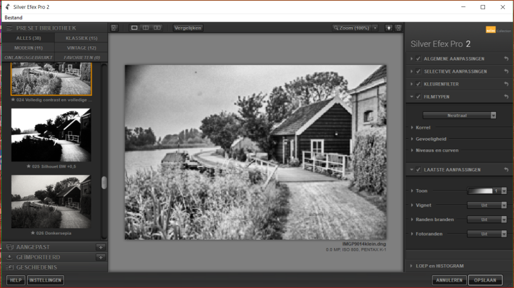Viewport: 514px width, 288px height.
Task: Toggle Laatste Aanpassingen checkbox
Action: [x=418, y=170]
